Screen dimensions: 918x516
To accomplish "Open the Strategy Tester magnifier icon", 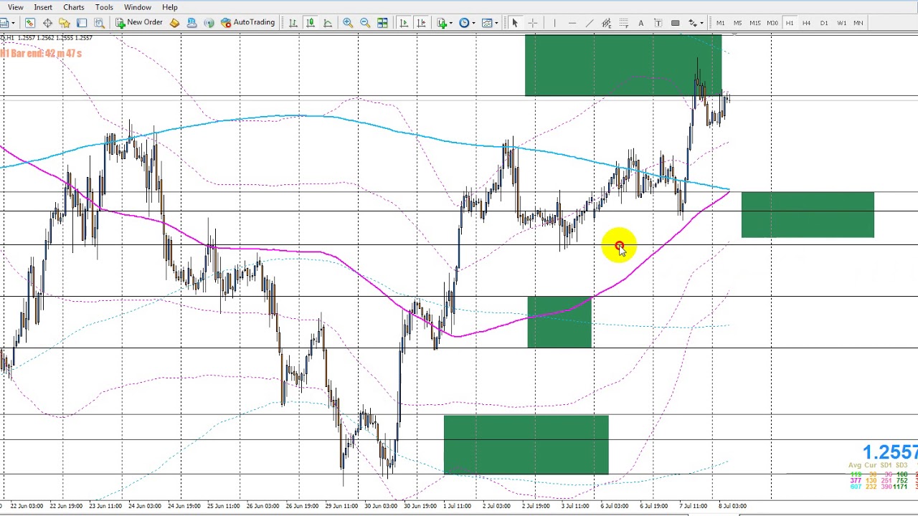I will 99,23.
